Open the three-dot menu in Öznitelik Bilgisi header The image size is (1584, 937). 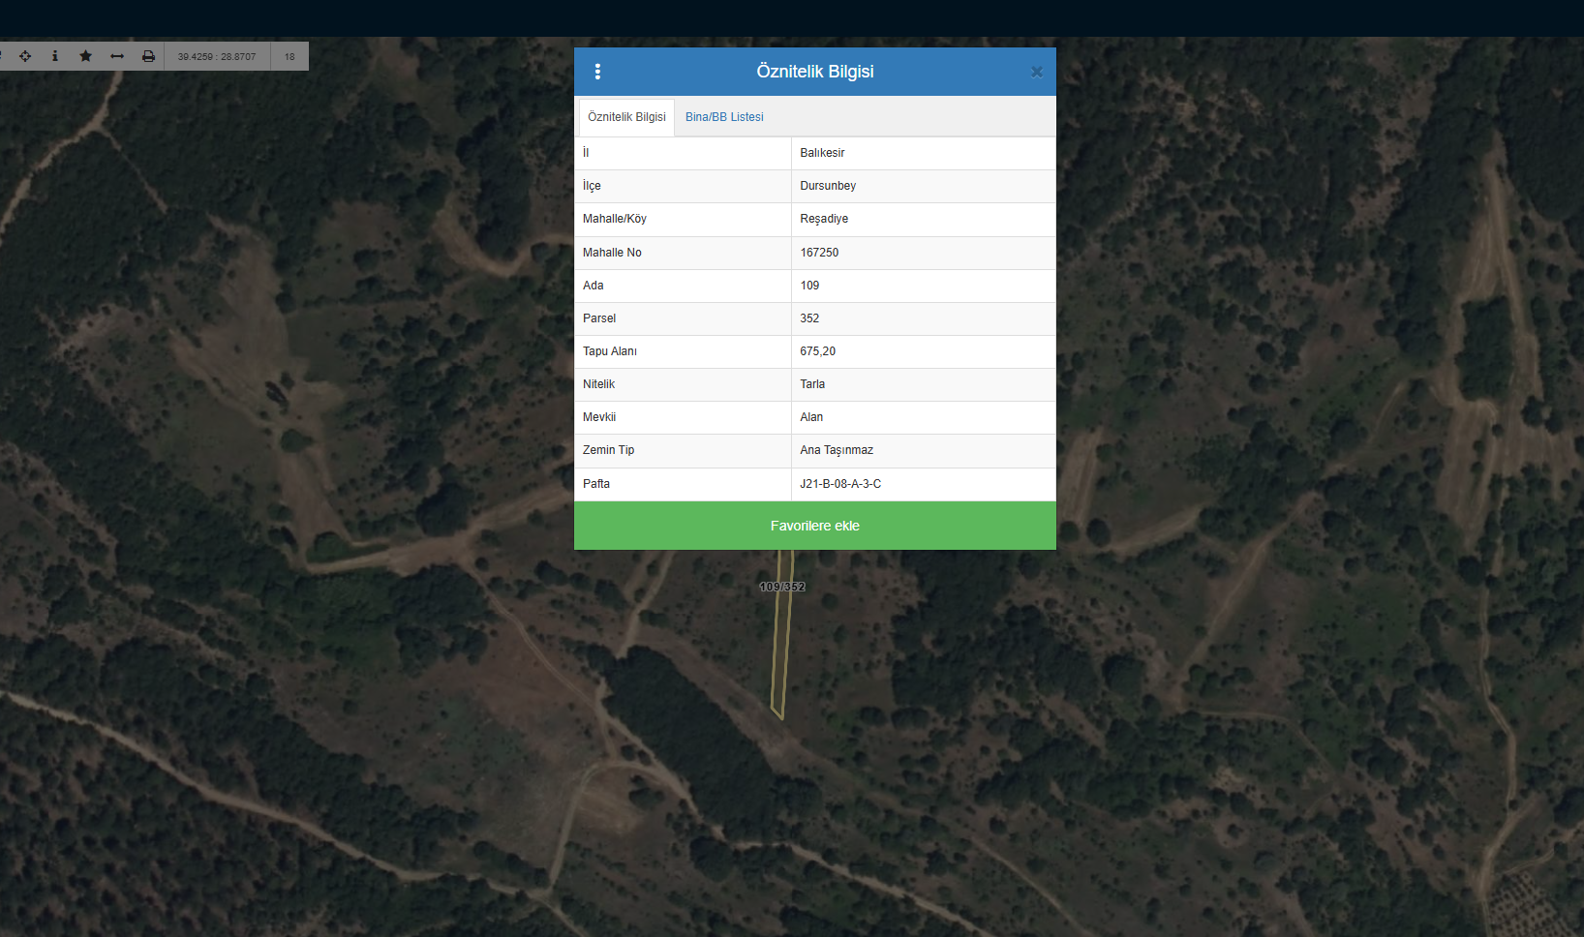click(x=597, y=72)
